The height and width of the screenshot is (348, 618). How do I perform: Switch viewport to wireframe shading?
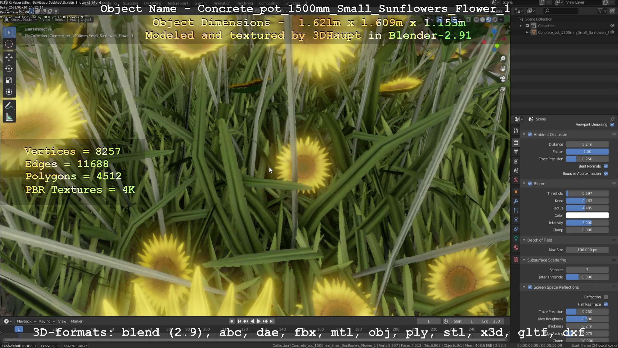pos(476,20)
